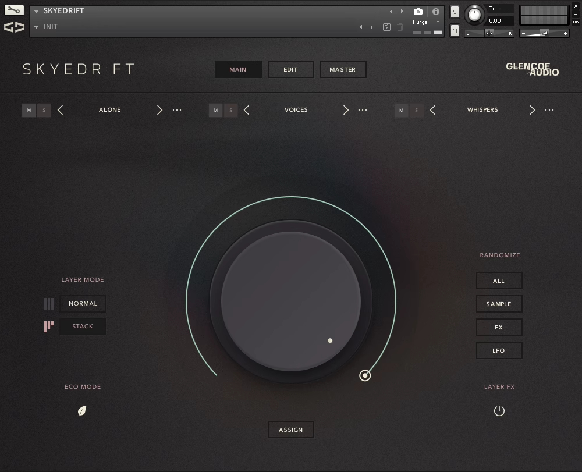Solo the instrument with header S button
Image resolution: width=582 pixels, height=472 pixels.
(455, 12)
